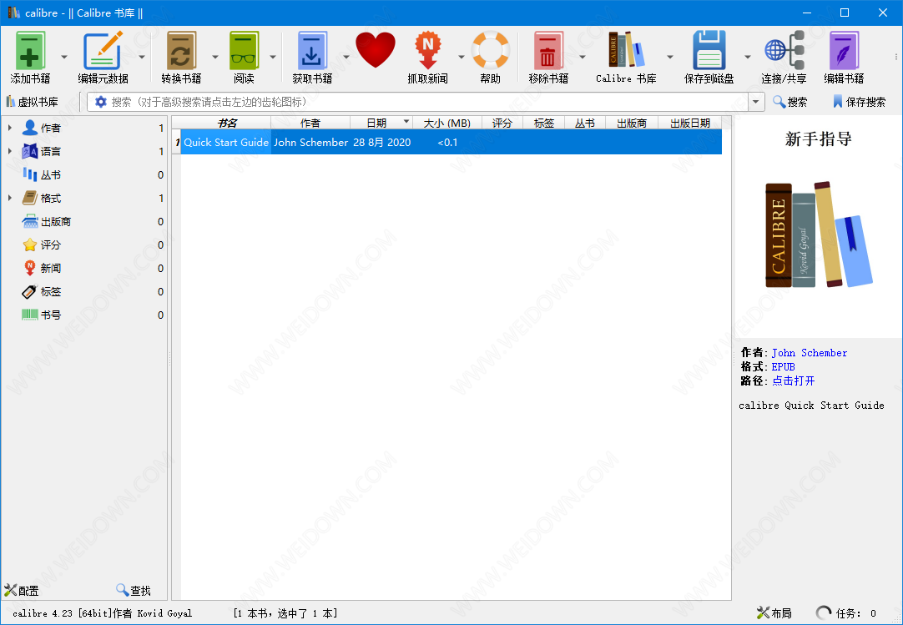Click the Convert books (转换书籍) icon
Screen dimensions: 903x625
[181, 51]
